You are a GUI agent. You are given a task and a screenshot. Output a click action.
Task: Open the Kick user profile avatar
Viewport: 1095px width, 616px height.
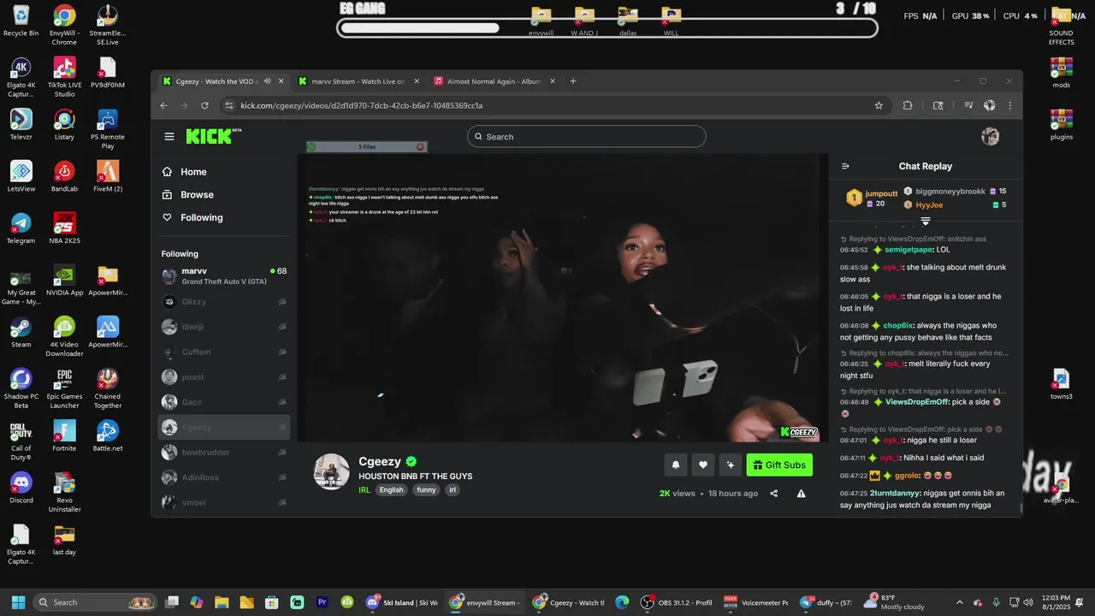coord(991,137)
